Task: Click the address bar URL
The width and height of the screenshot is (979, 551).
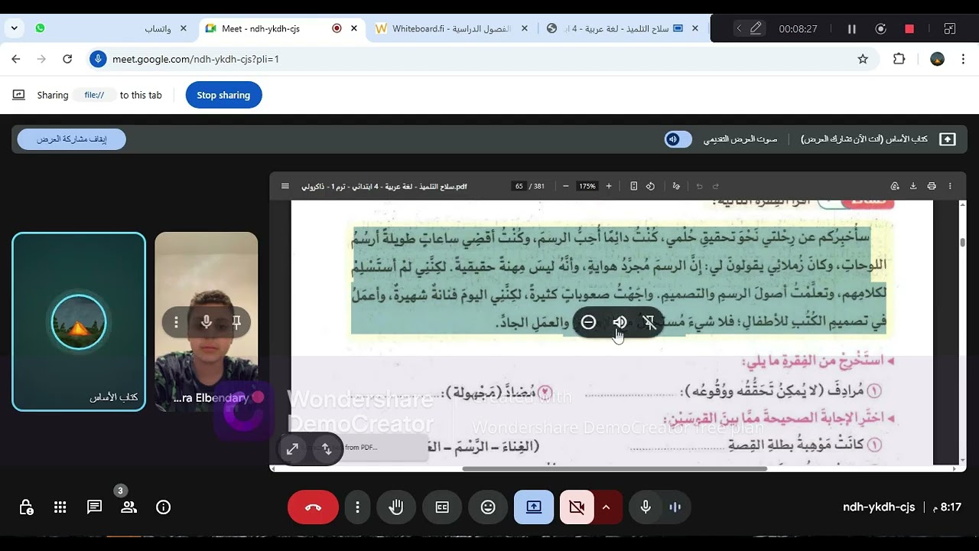Action: pyautogui.click(x=196, y=59)
